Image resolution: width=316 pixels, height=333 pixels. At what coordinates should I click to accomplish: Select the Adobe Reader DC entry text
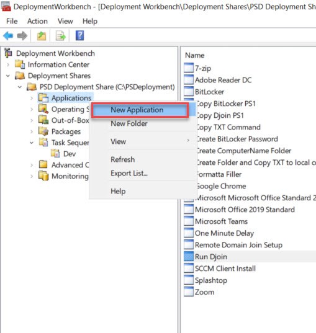point(223,80)
